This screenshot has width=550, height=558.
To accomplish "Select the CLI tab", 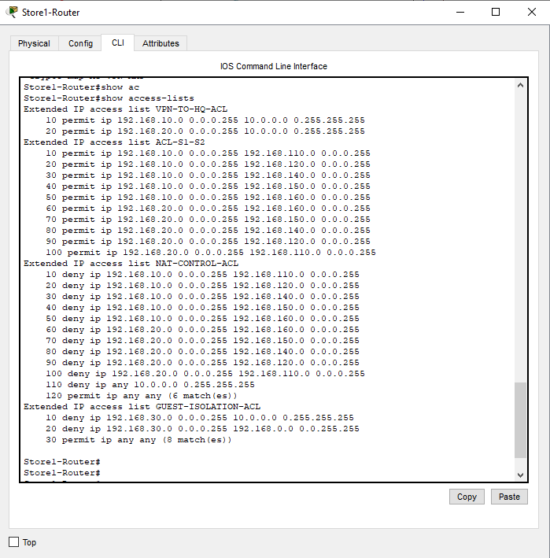I will [118, 42].
